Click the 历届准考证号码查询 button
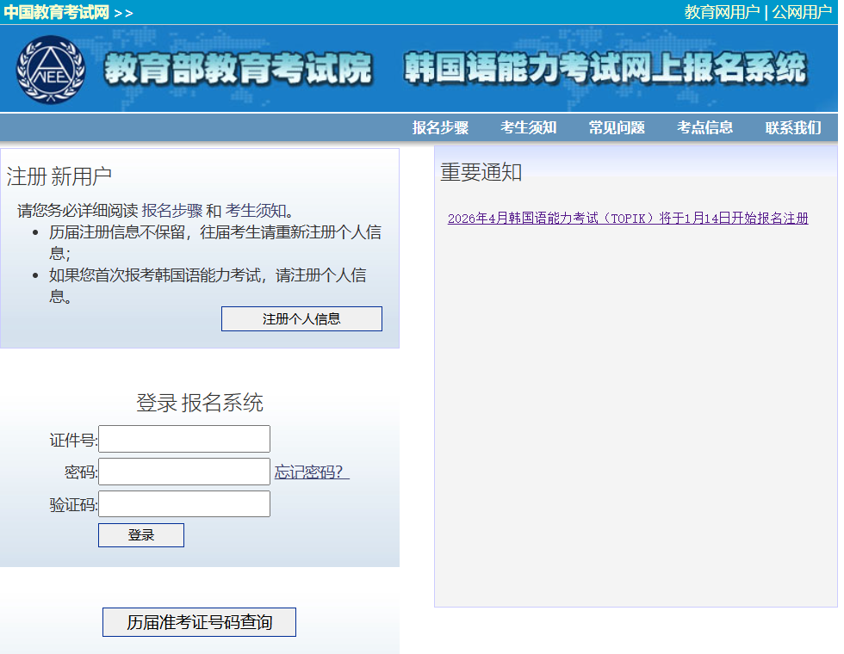844x654 pixels. coord(199,622)
